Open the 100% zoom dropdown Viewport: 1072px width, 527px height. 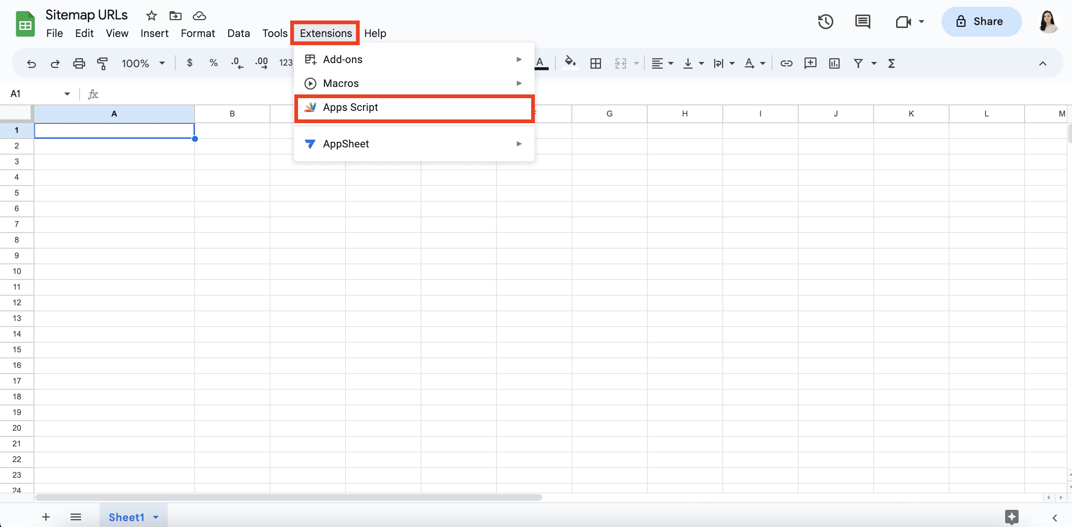pyautogui.click(x=143, y=64)
